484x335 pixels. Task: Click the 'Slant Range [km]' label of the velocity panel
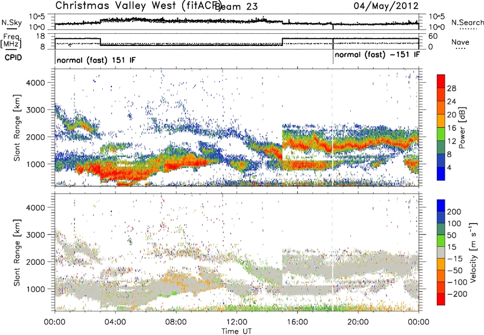point(17,253)
